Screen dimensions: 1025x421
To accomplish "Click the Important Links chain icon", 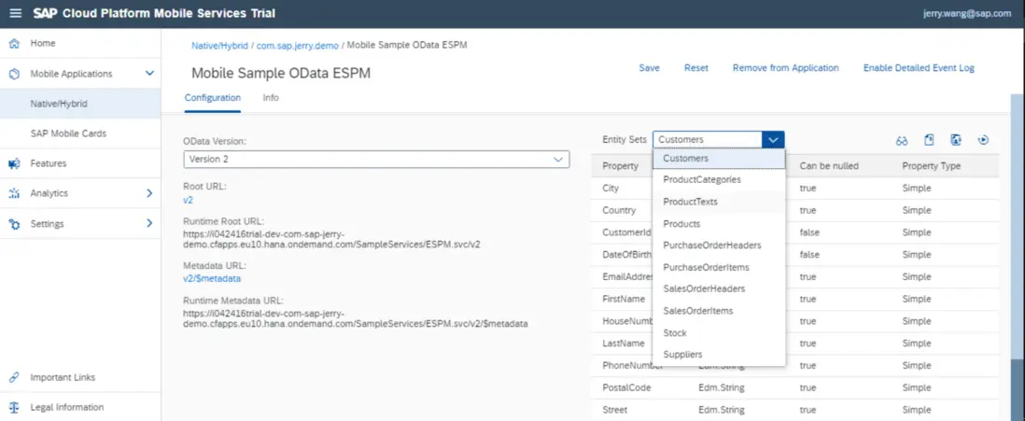I will 14,378.
